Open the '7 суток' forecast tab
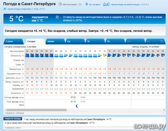This screenshot has width=168, height=131. pyautogui.click(x=14, y=41)
